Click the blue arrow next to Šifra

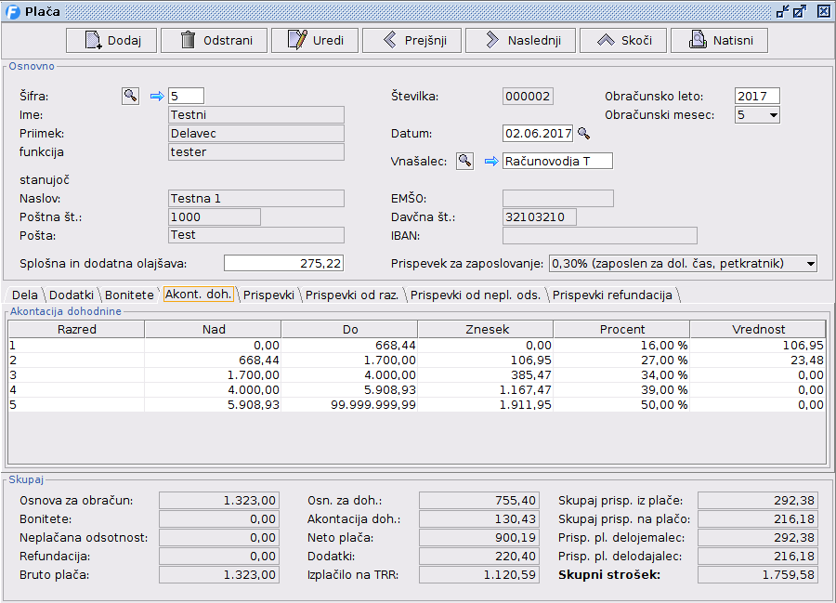click(x=157, y=97)
